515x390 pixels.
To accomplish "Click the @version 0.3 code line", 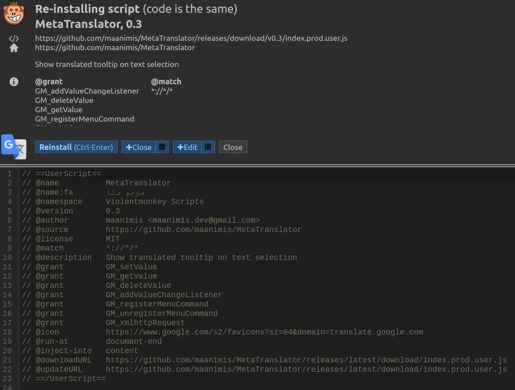I will (71, 211).
